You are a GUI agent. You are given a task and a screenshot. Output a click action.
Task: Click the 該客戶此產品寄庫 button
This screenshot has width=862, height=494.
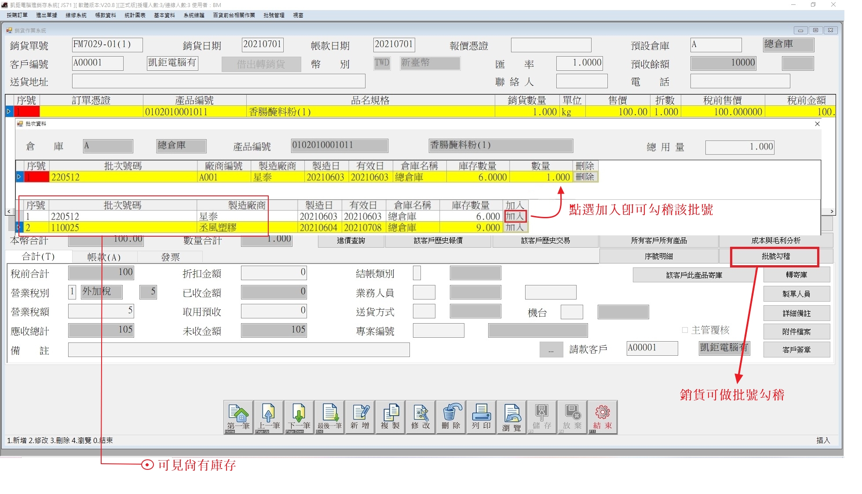[694, 275]
